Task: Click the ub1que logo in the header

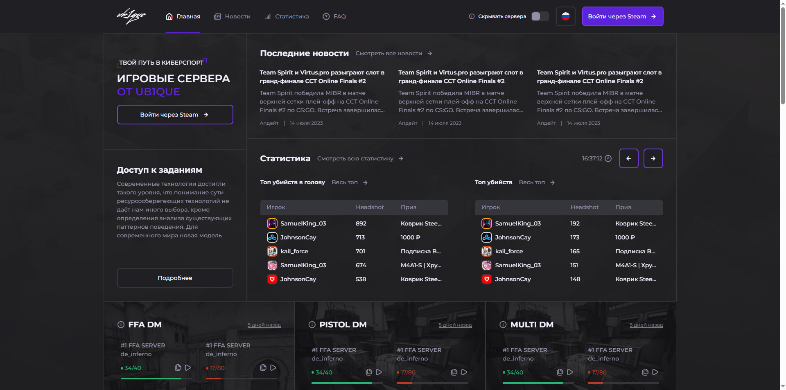Action: [131, 16]
